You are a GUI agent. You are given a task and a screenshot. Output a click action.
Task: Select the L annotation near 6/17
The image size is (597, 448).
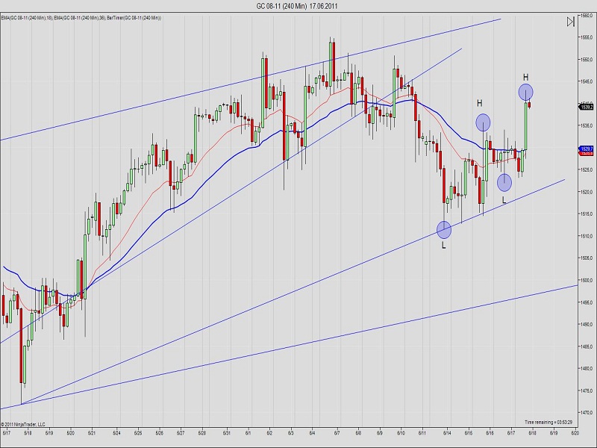(504, 200)
